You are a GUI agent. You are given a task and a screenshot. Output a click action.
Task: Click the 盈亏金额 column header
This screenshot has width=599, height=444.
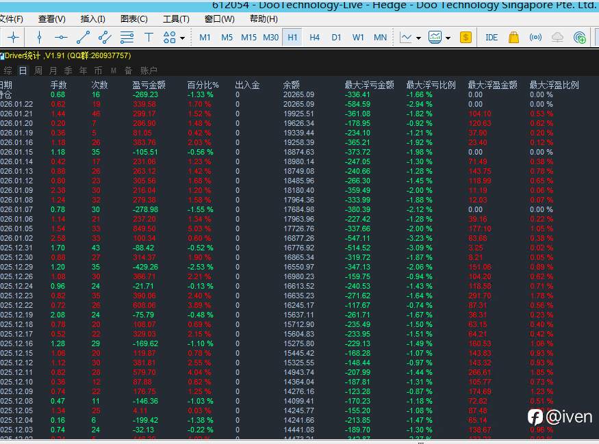point(149,85)
